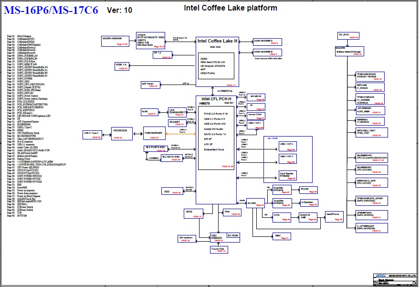Select the RJ45 connector block
420x287 pixels.
coord(149,112)
